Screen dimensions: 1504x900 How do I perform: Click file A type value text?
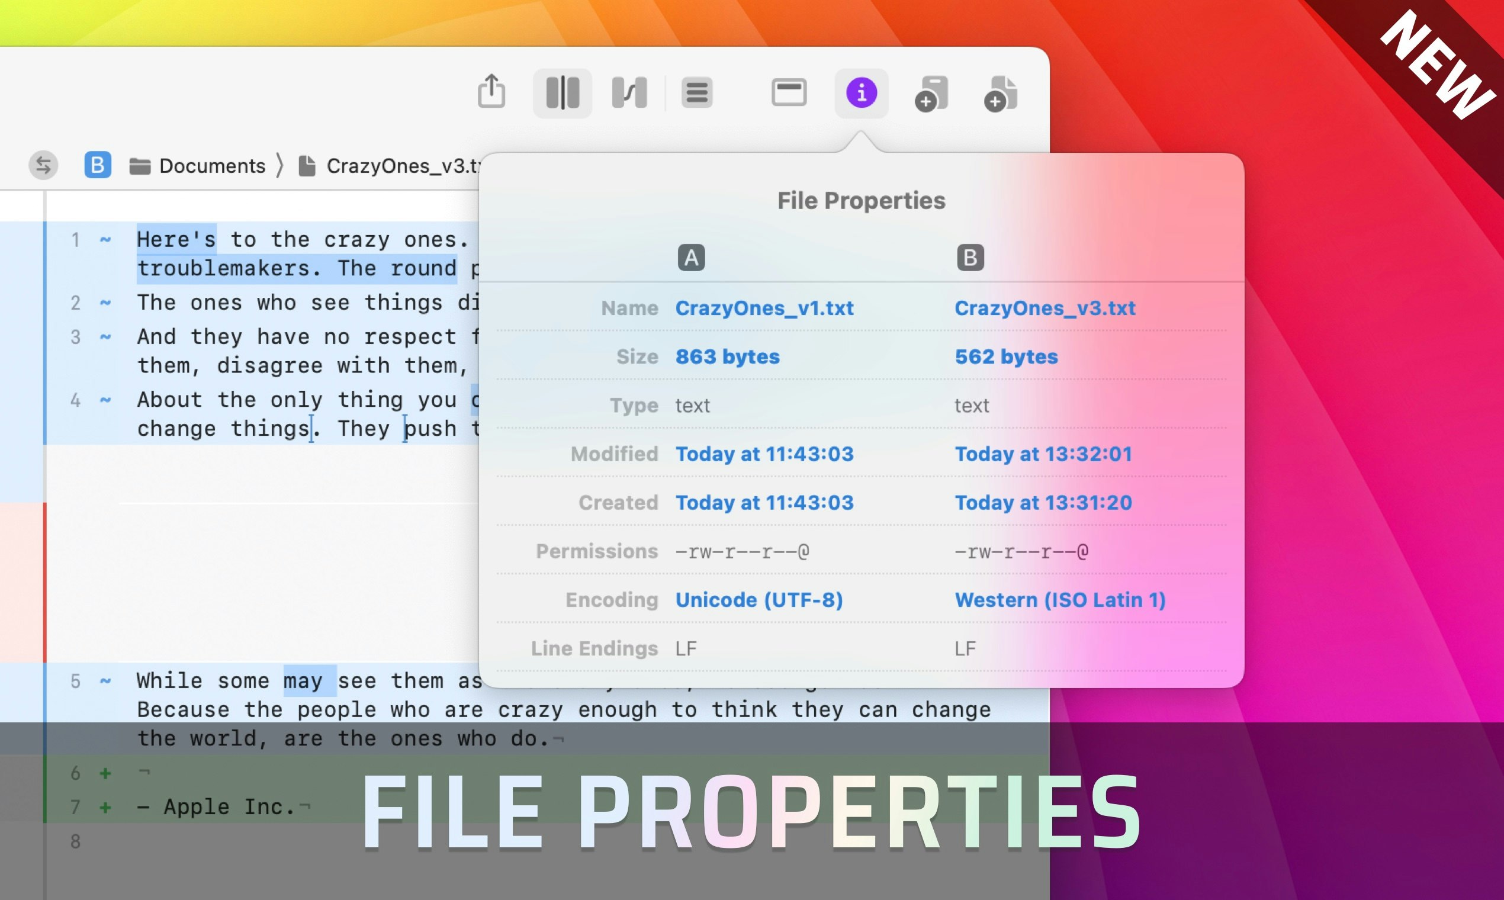click(x=692, y=405)
